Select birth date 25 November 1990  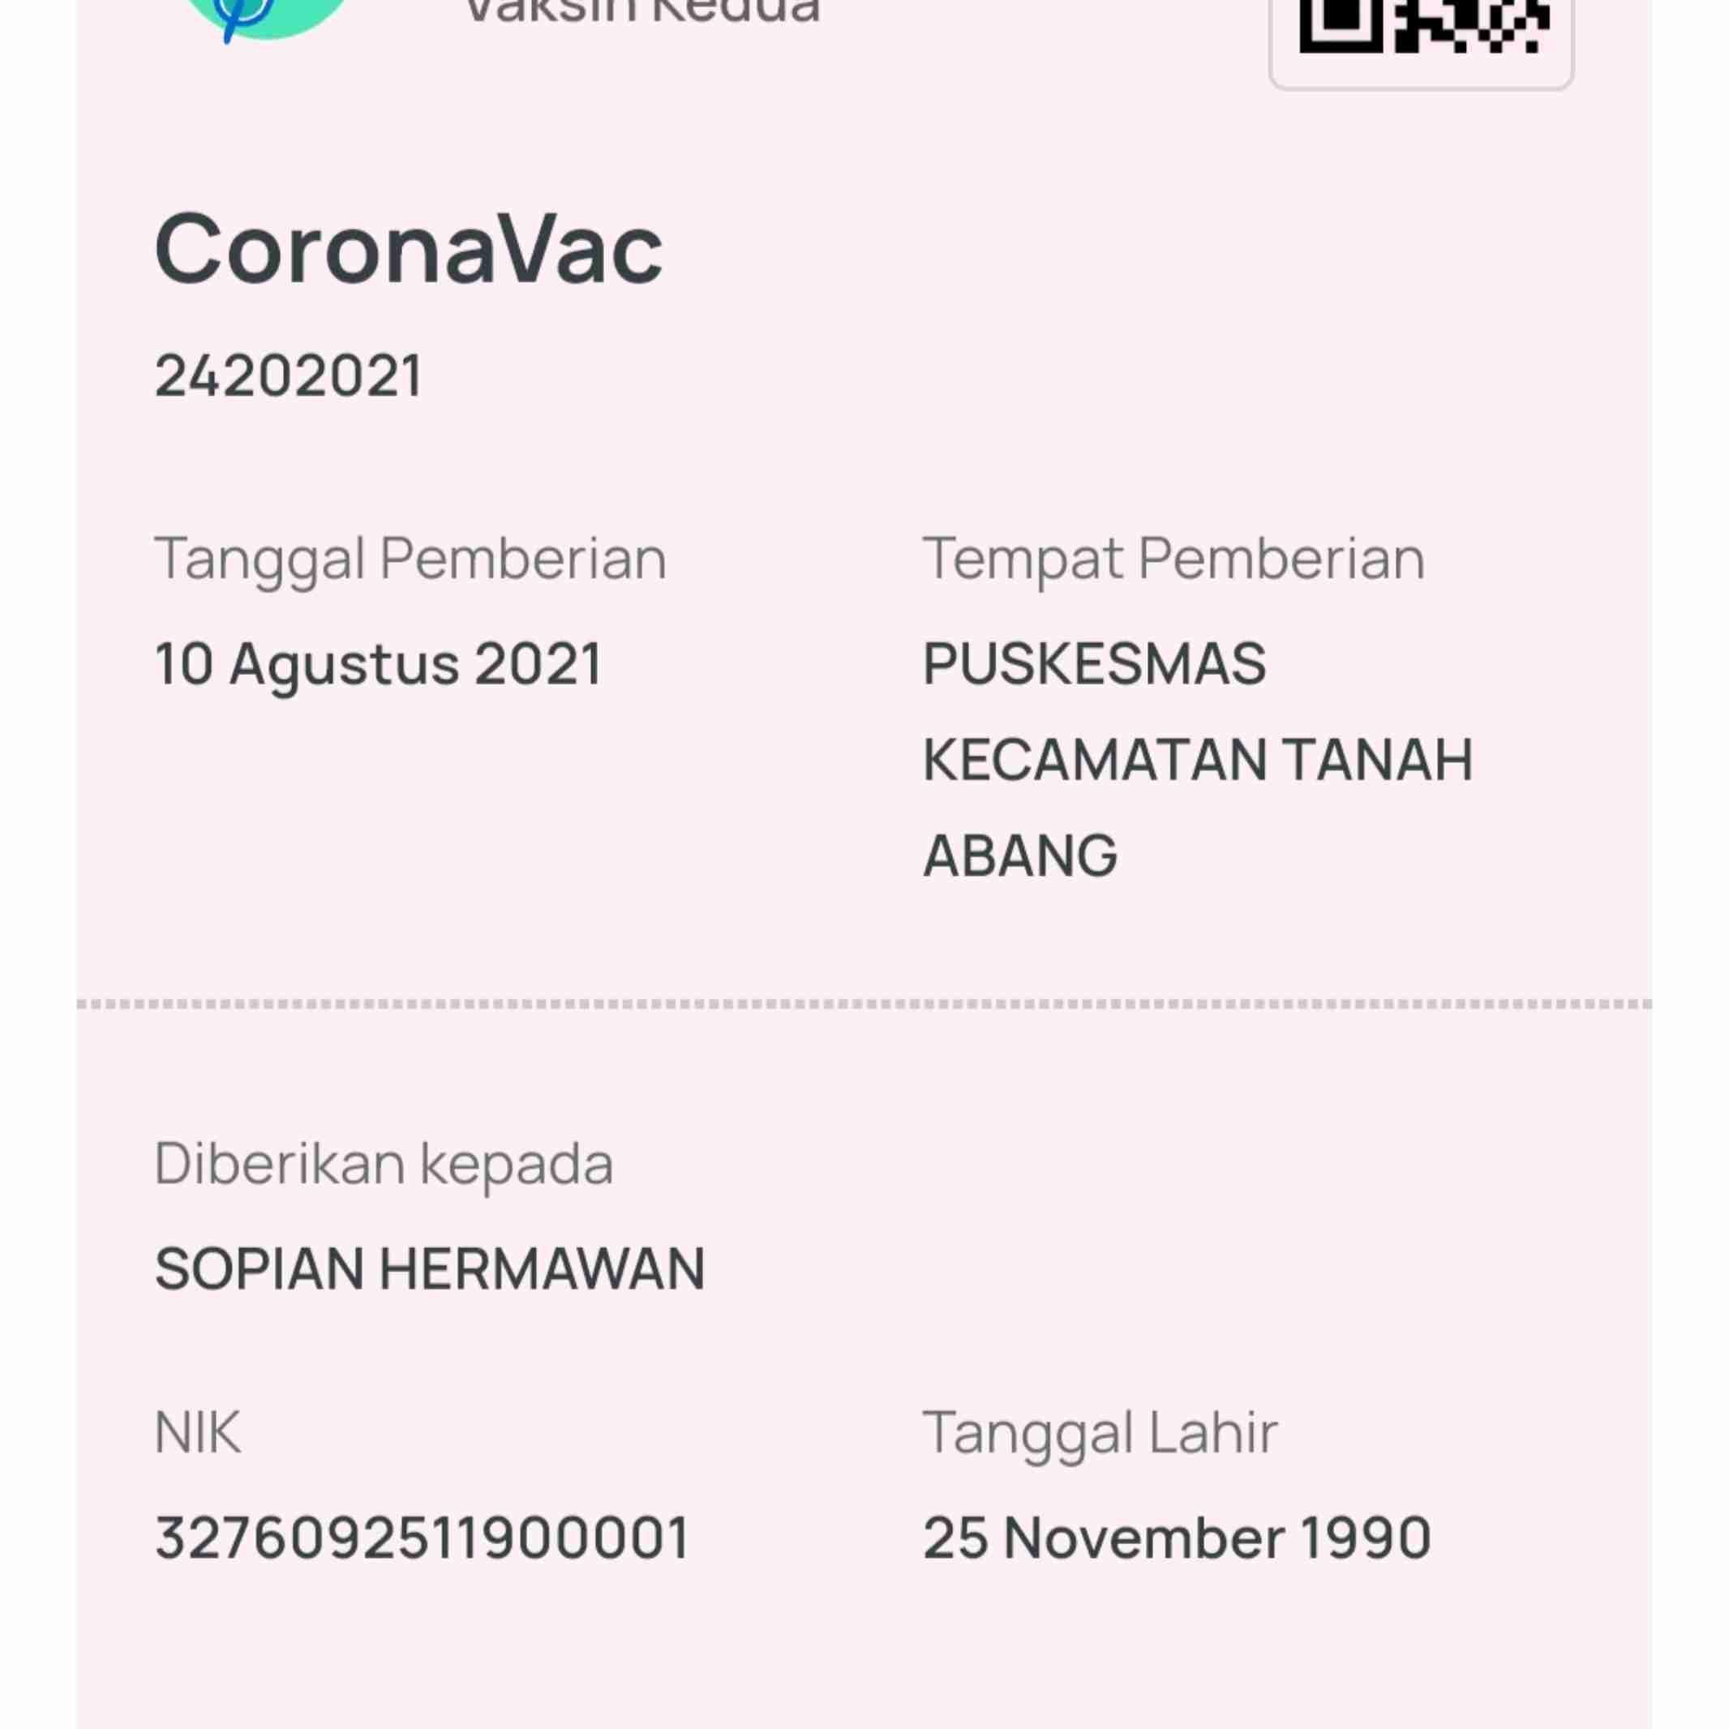pyautogui.click(x=1177, y=1538)
